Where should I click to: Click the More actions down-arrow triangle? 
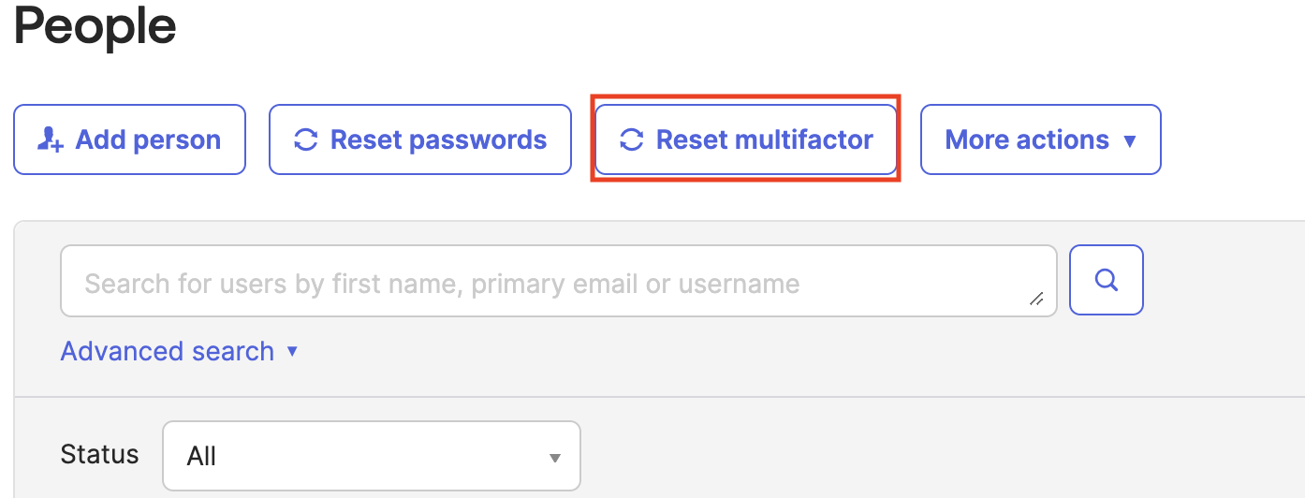1129,141
